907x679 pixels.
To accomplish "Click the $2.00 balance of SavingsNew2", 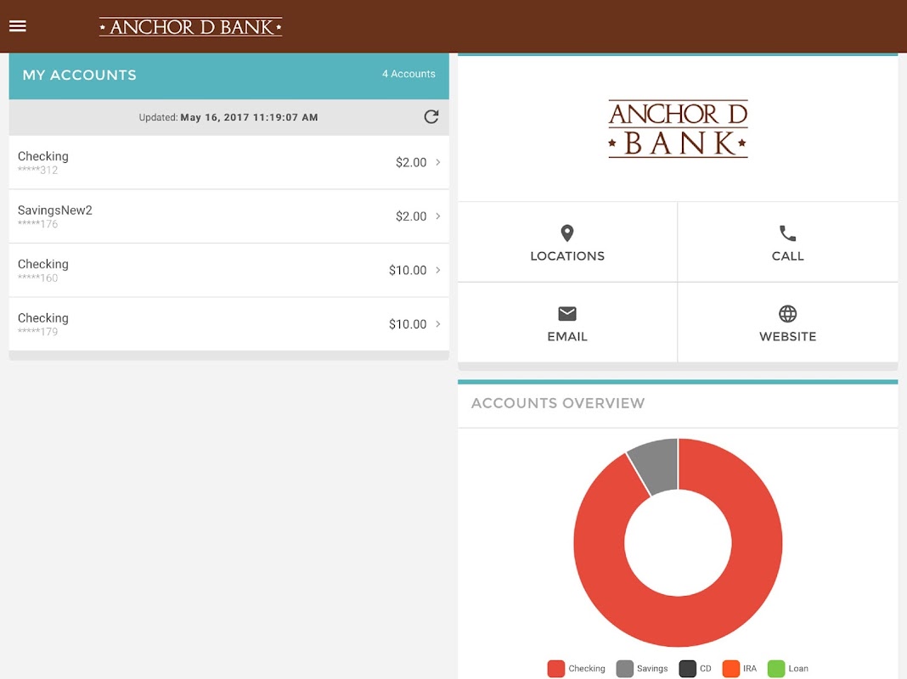I will (x=411, y=216).
